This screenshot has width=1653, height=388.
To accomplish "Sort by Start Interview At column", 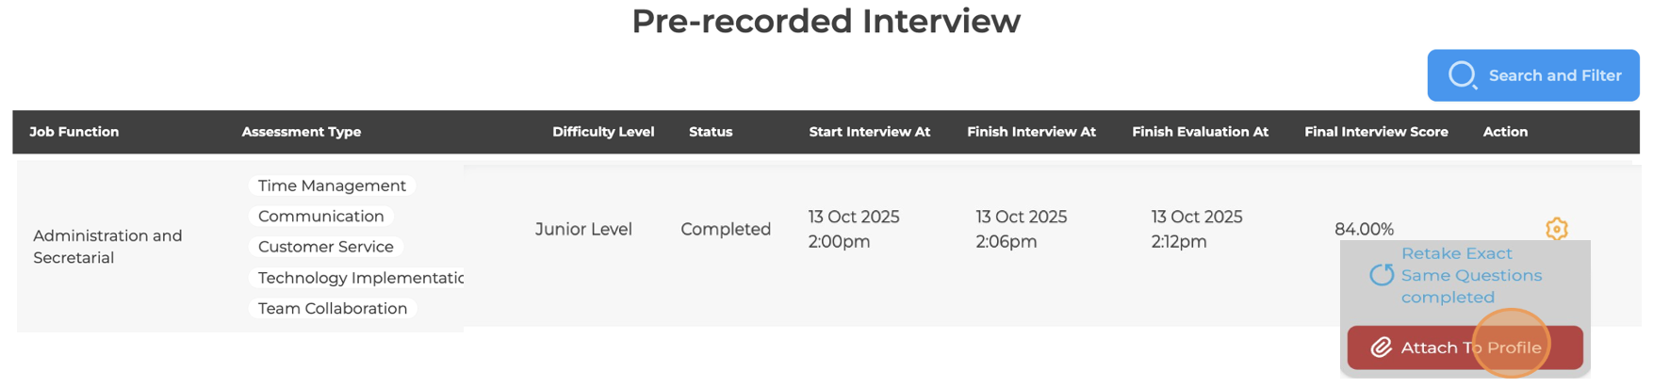I will [x=869, y=132].
